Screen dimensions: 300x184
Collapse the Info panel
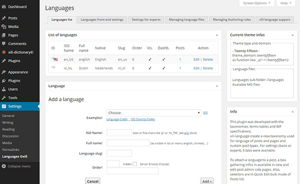click(292, 112)
